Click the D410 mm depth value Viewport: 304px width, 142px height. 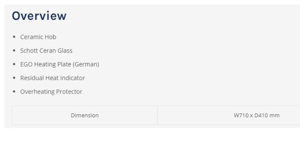click(267, 115)
